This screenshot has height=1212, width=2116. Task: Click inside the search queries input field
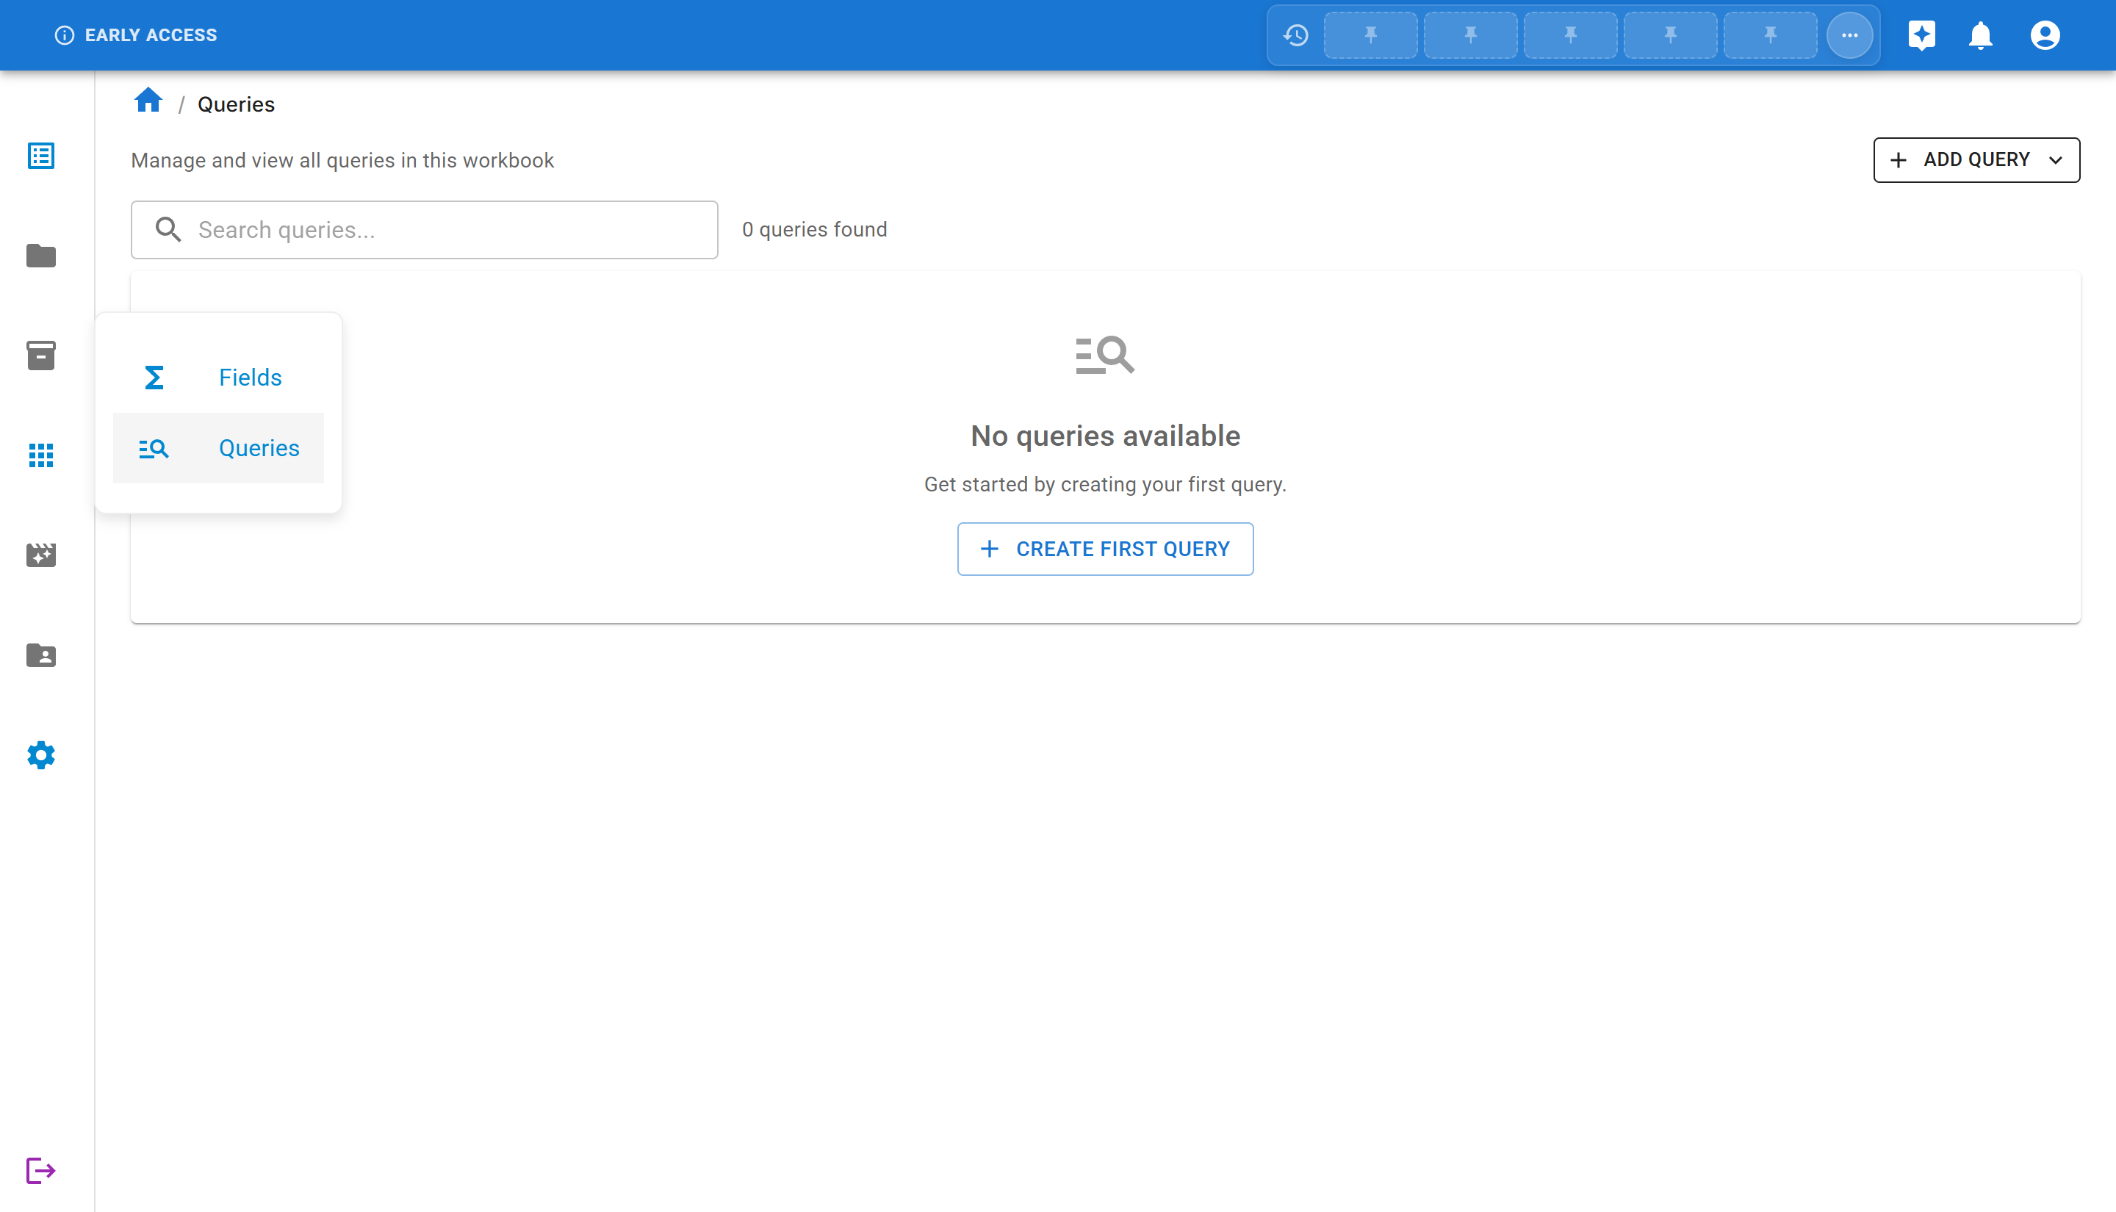pyautogui.click(x=424, y=230)
